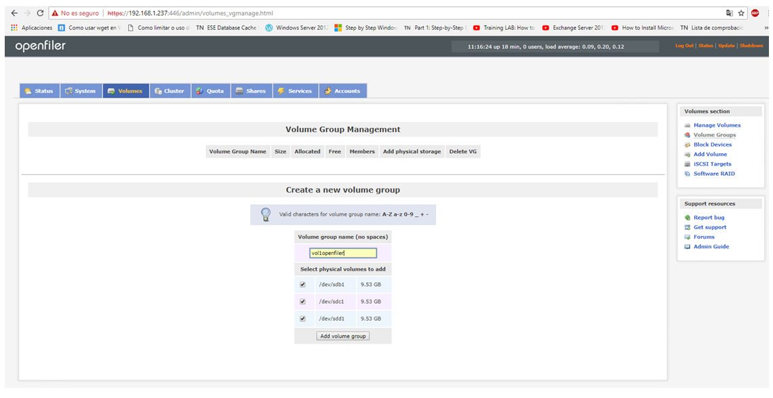This screenshot has height=398, width=773.
Task: Reload the page with refresh icon
Action: [x=41, y=14]
